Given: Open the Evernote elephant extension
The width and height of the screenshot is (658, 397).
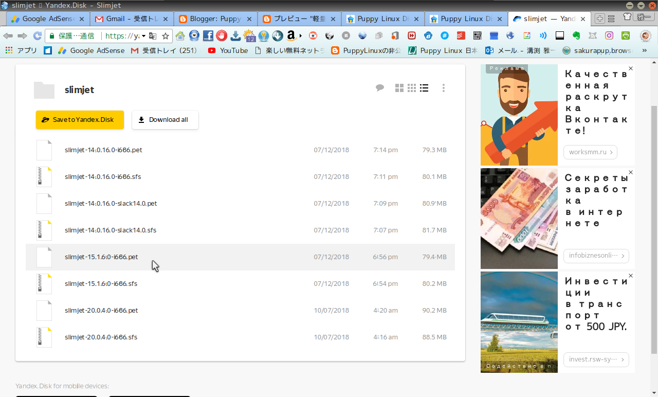Looking at the screenshot, I should pyautogui.click(x=576, y=36).
